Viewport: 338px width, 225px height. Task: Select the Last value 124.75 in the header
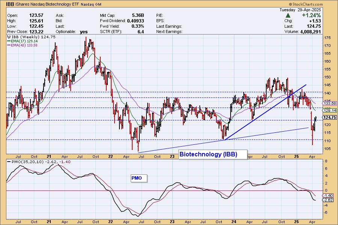click(x=314, y=26)
